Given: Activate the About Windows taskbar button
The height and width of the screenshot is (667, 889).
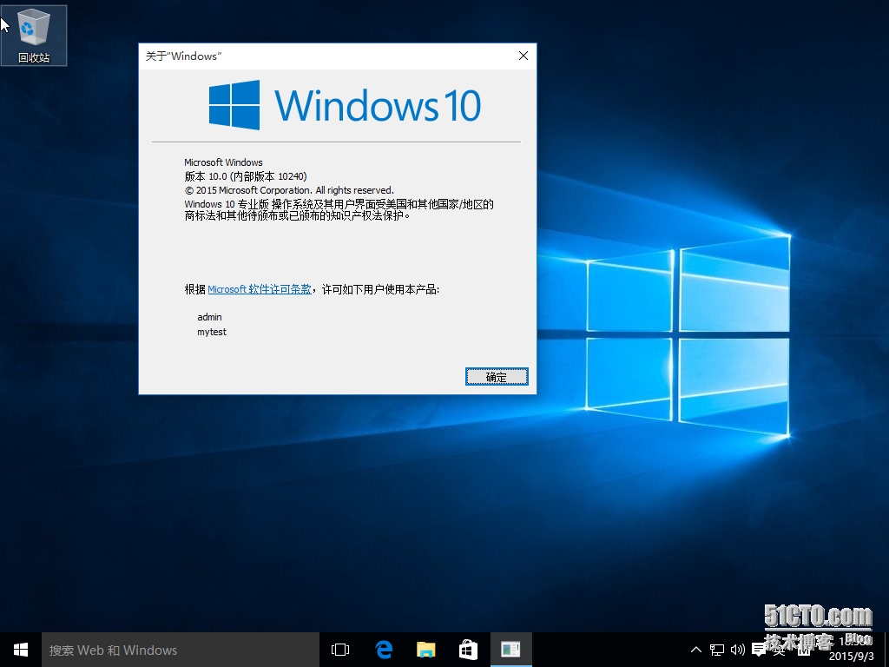Looking at the screenshot, I should 510,650.
